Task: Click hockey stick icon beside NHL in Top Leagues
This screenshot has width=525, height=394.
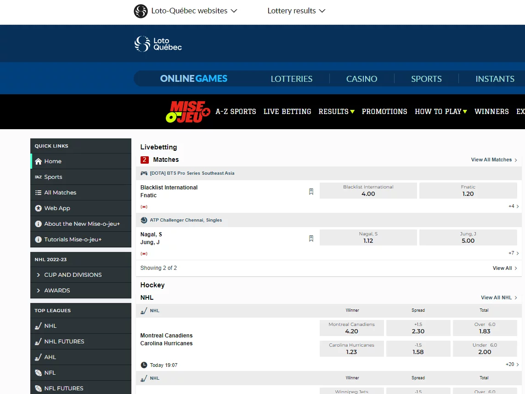Action: click(x=39, y=326)
